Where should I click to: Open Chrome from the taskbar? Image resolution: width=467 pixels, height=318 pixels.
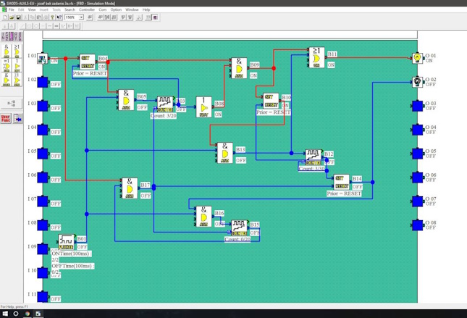(x=27, y=314)
